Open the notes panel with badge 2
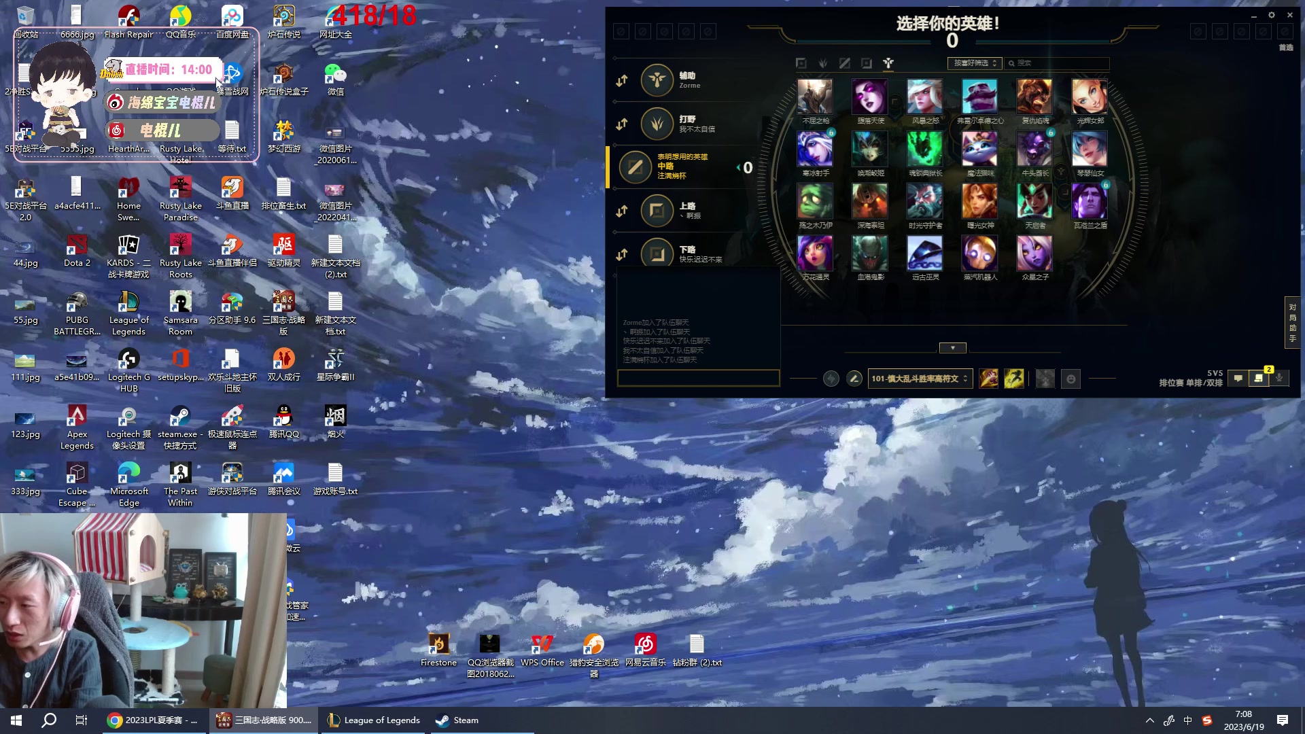Image resolution: width=1305 pixels, height=734 pixels. 1259,379
